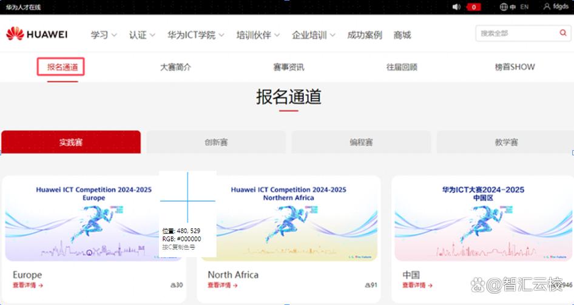This screenshot has width=574, height=305.
Task: Expand the 华为ICT学院 dropdown menu
Action: pos(196,35)
